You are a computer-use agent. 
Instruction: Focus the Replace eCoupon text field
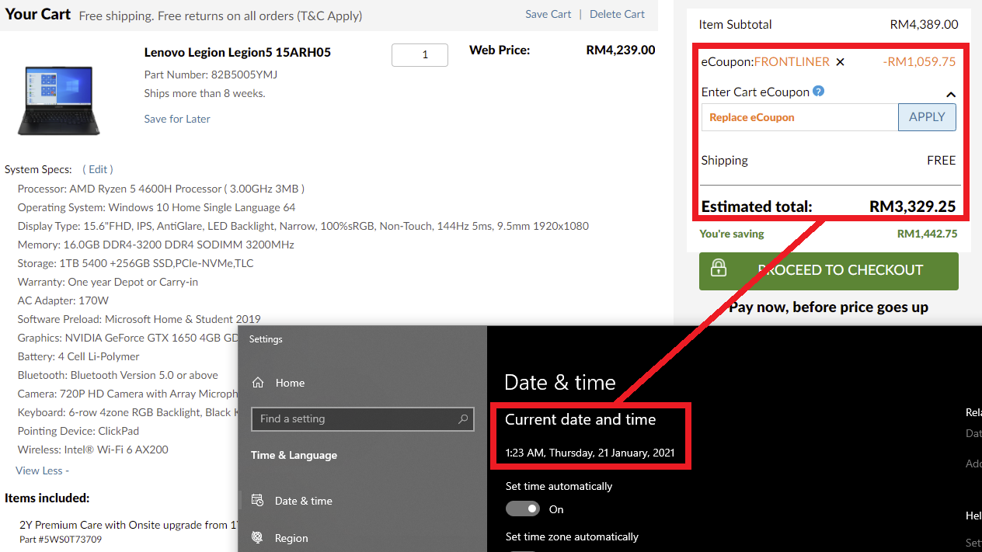coord(799,117)
